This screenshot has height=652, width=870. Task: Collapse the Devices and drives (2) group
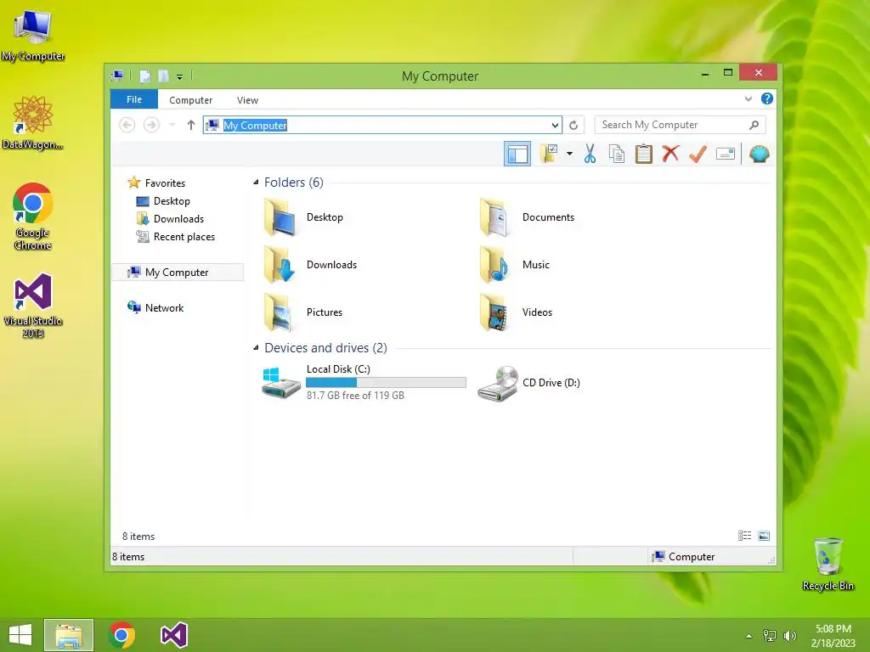256,347
